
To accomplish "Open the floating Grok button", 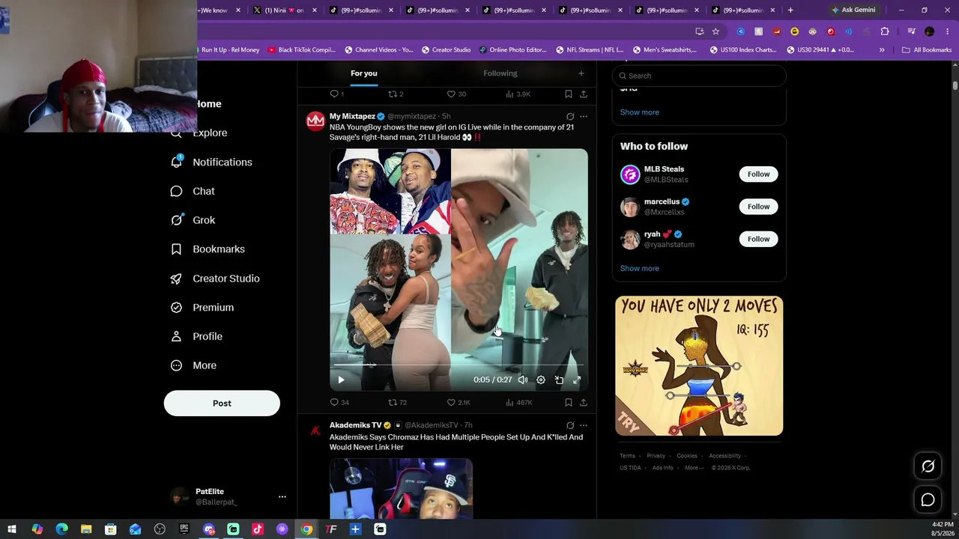I will click(928, 466).
